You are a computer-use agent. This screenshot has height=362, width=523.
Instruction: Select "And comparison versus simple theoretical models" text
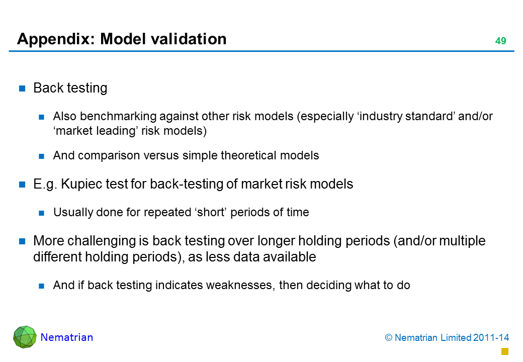tap(186, 155)
